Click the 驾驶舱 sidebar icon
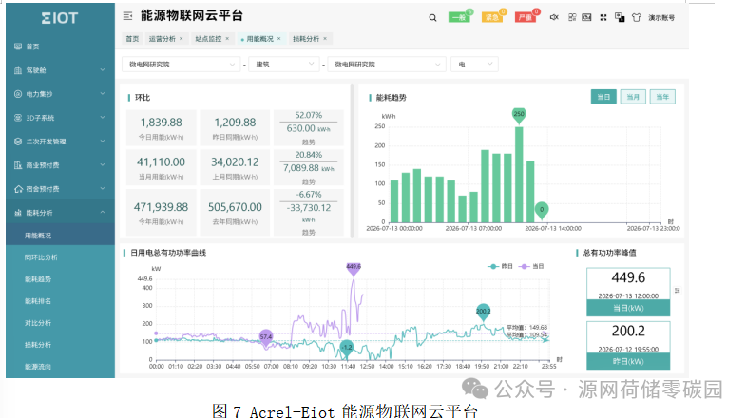 (x=18, y=70)
